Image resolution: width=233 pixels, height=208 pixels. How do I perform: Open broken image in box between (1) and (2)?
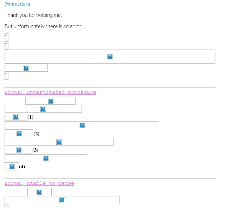tap(82, 125)
